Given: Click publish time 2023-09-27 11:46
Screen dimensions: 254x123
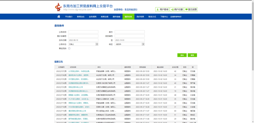Looking at the screenshot, I should (x=143, y=119).
